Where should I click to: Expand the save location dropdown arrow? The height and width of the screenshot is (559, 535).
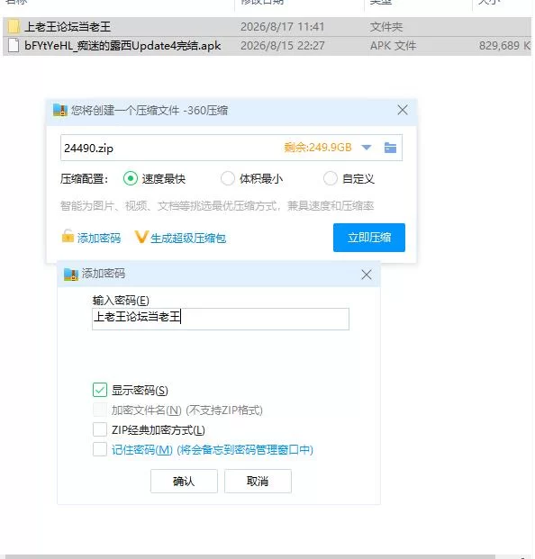(367, 148)
